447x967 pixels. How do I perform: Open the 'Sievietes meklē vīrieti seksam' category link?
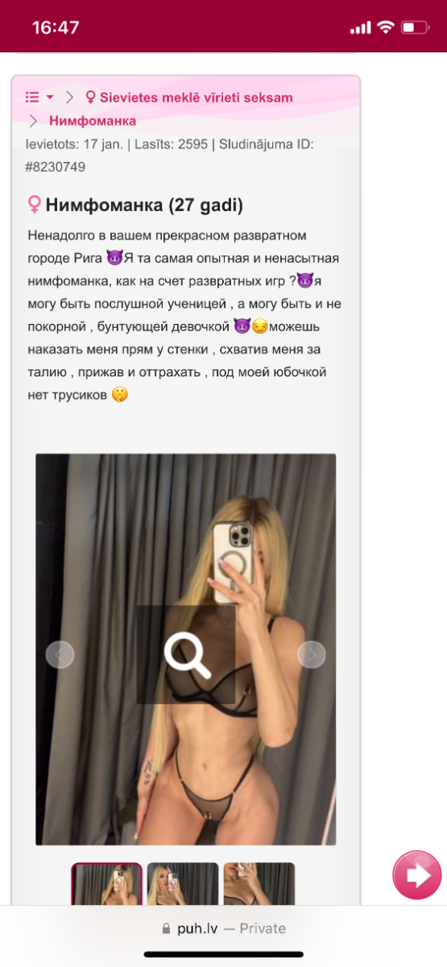point(196,98)
